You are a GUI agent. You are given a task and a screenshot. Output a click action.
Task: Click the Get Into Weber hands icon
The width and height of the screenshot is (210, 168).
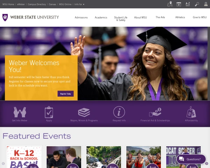[20, 112]
